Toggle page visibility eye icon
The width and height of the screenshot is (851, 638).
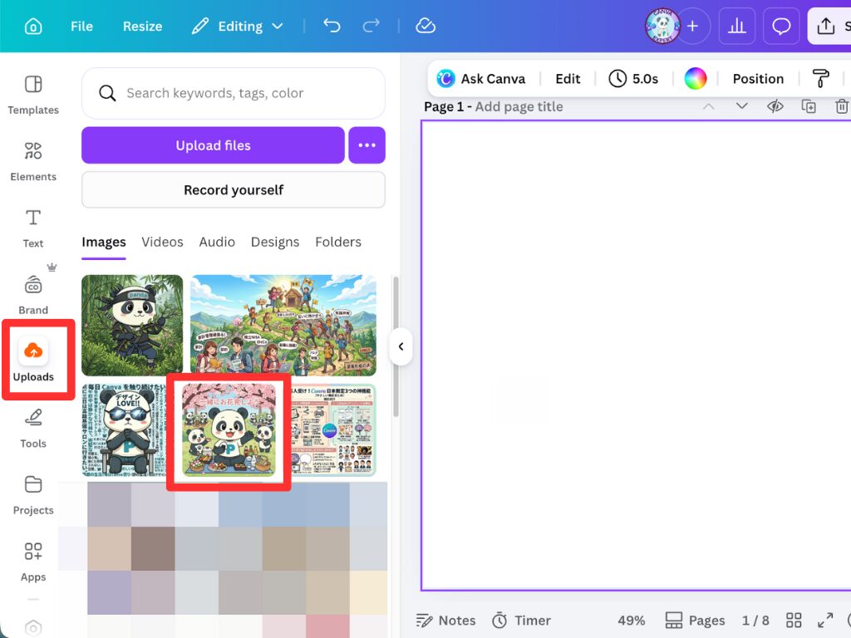point(775,106)
